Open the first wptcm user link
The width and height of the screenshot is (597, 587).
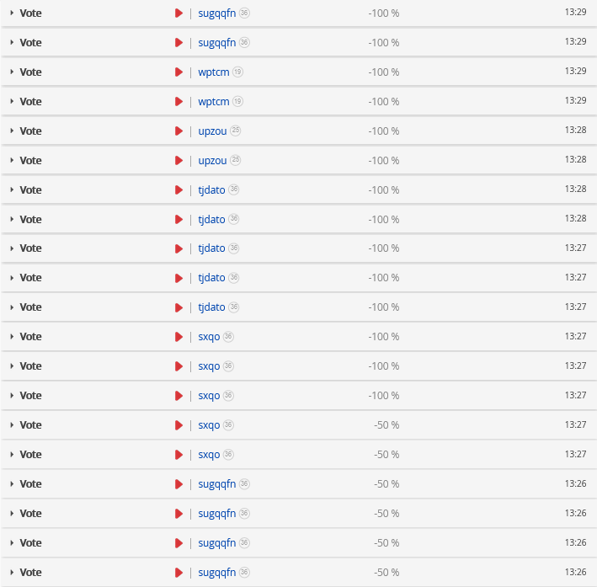pos(214,72)
